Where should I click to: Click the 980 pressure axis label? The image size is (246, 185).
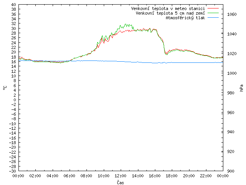(x=231, y=93)
